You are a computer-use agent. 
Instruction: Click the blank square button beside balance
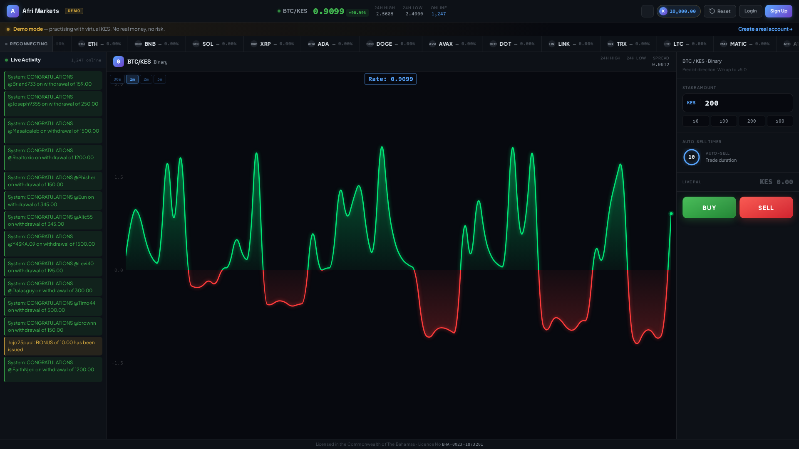click(648, 11)
